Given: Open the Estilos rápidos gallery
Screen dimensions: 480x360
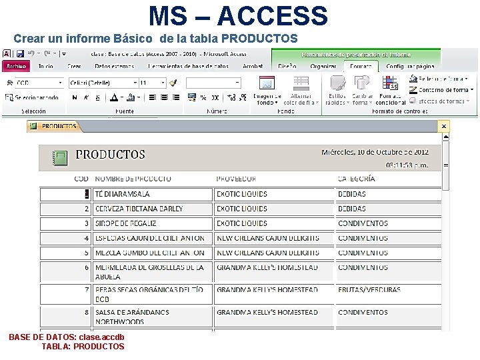Looking at the screenshot, I should pyautogui.click(x=337, y=91).
